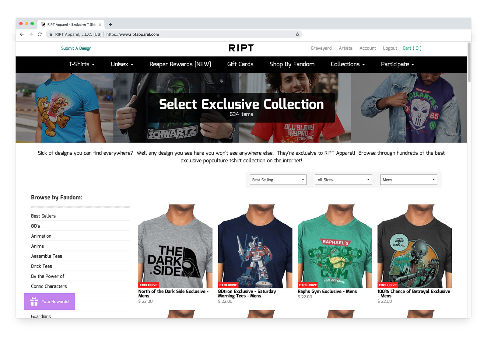Click Reaper Rewards (NEW) in the navigation bar
487x339 pixels.
coord(180,64)
